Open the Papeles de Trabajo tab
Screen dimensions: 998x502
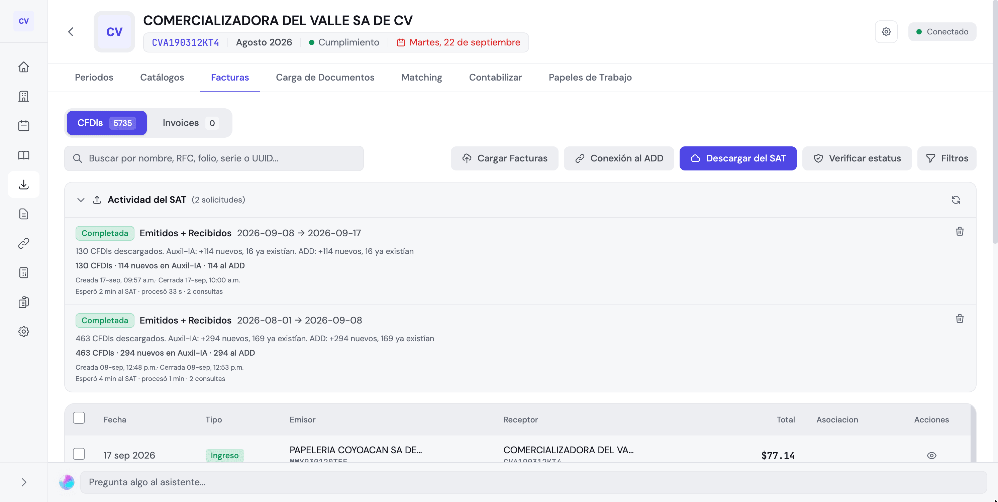pyautogui.click(x=590, y=78)
